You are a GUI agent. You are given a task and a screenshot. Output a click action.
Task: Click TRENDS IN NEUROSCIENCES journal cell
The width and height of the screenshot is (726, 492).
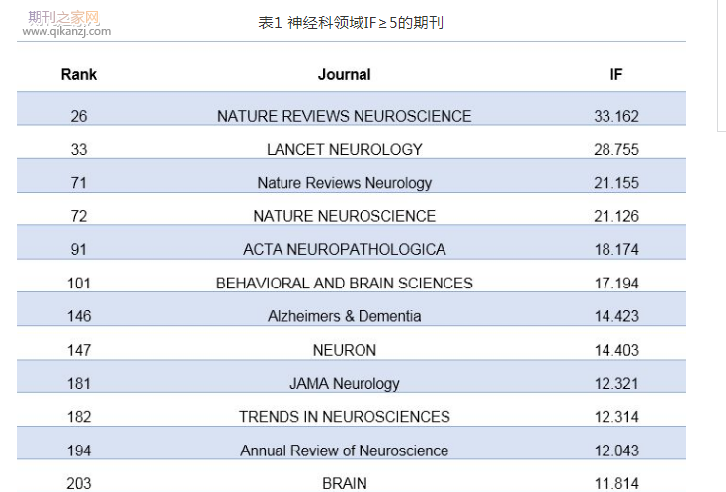click(345, 417)
